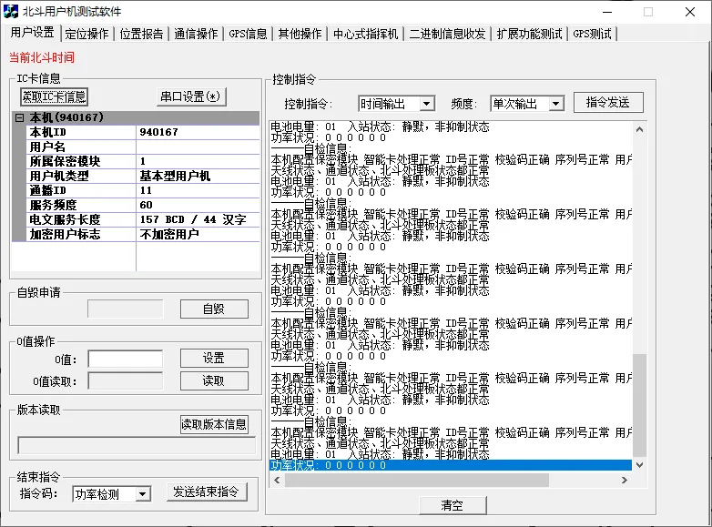Click the 读取版本信息 button
The image size is (712, 527).
coord(214,424)
